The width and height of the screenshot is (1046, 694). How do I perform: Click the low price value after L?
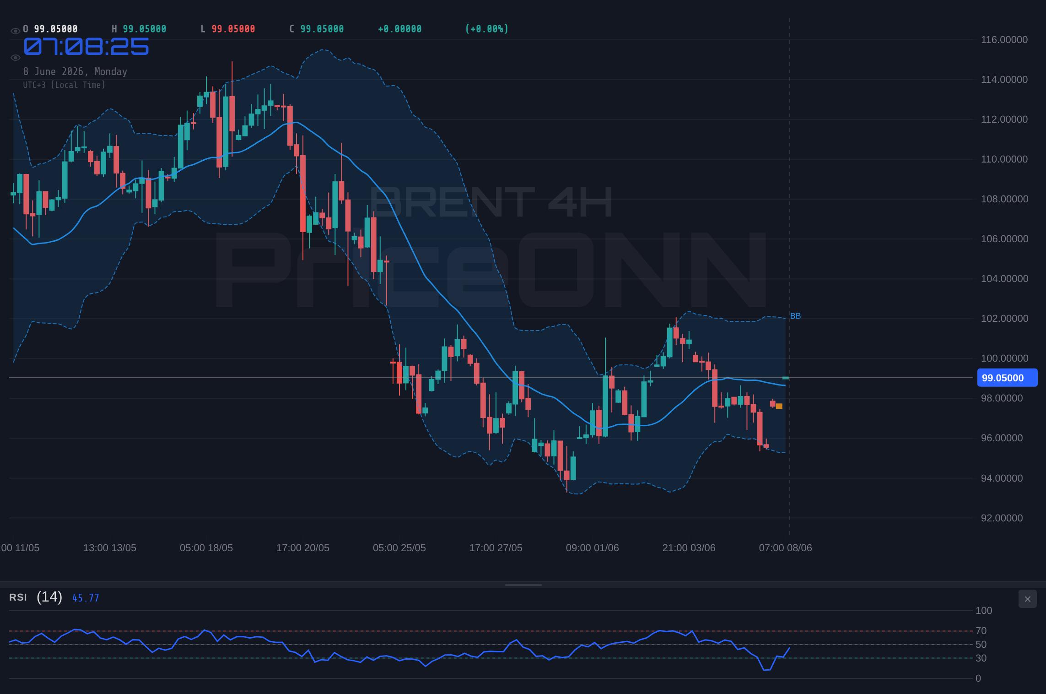click(x=233, y=29)
